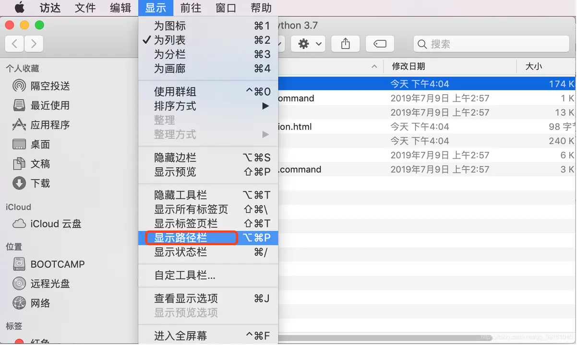
Task: Go forward with the right arrow button
Action: click(x=34, y=44)
